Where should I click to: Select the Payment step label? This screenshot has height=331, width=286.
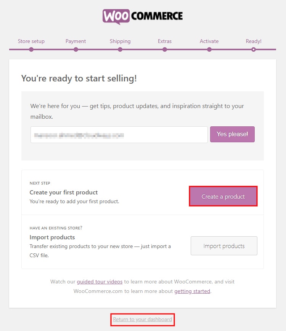[x=76, y=41]
